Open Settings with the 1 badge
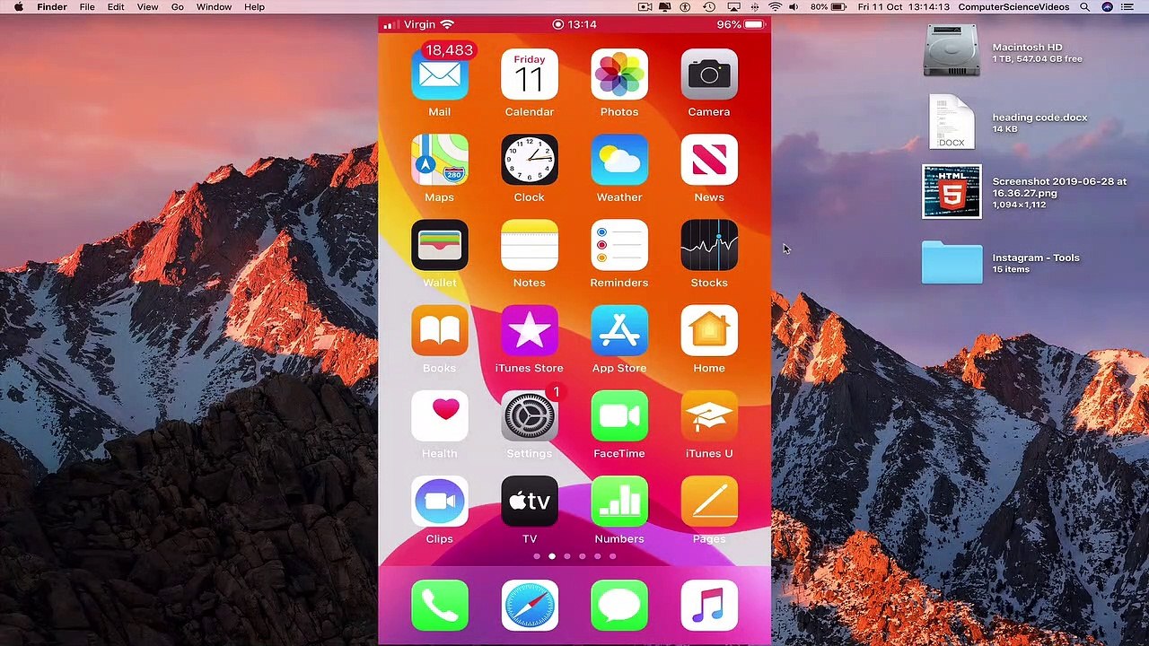 coord(530,416)
